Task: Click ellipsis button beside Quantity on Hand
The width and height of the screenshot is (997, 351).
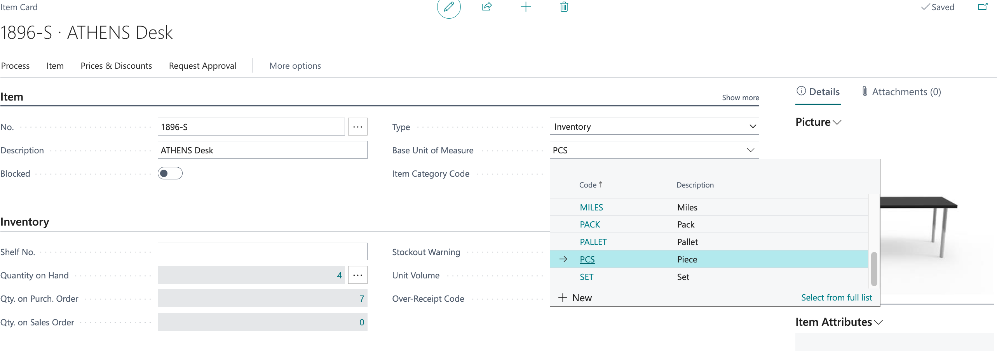Action: pos(357,275)
